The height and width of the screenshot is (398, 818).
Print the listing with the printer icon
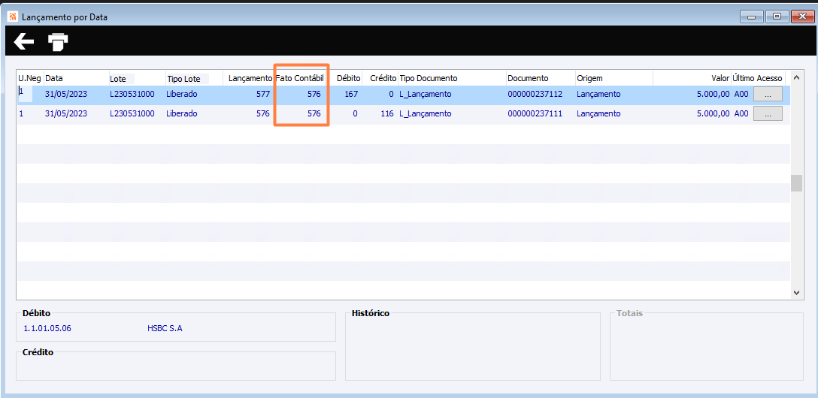(59, 42)
